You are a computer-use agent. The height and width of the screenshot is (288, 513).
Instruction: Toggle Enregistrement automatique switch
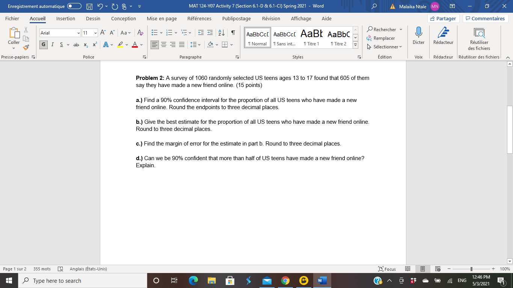[x=75, y=6]
